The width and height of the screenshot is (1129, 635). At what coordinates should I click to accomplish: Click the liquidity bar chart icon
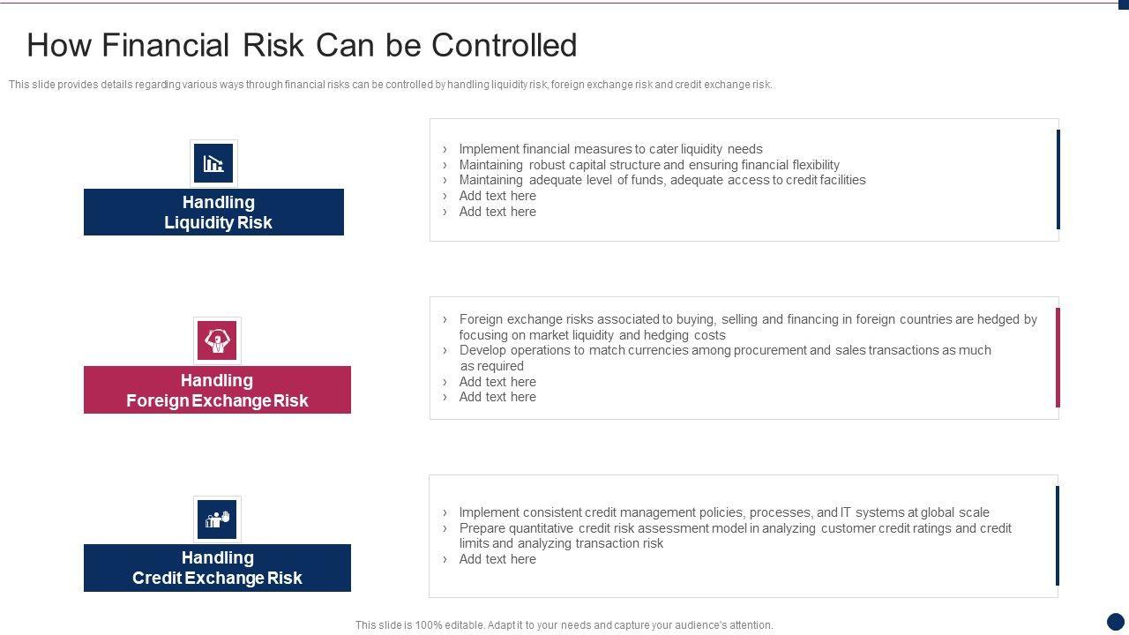pos(213,163)
